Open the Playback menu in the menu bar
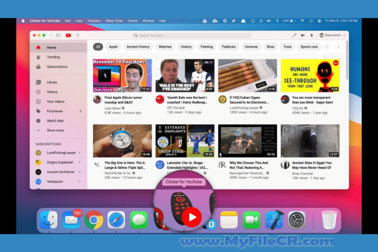 click(94, 21)
